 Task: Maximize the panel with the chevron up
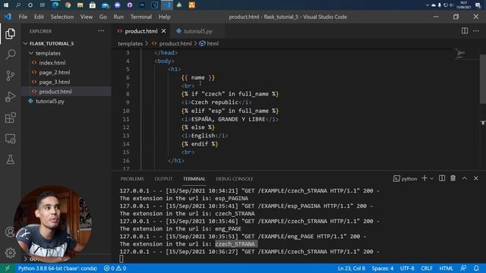[x=465, y=178]
